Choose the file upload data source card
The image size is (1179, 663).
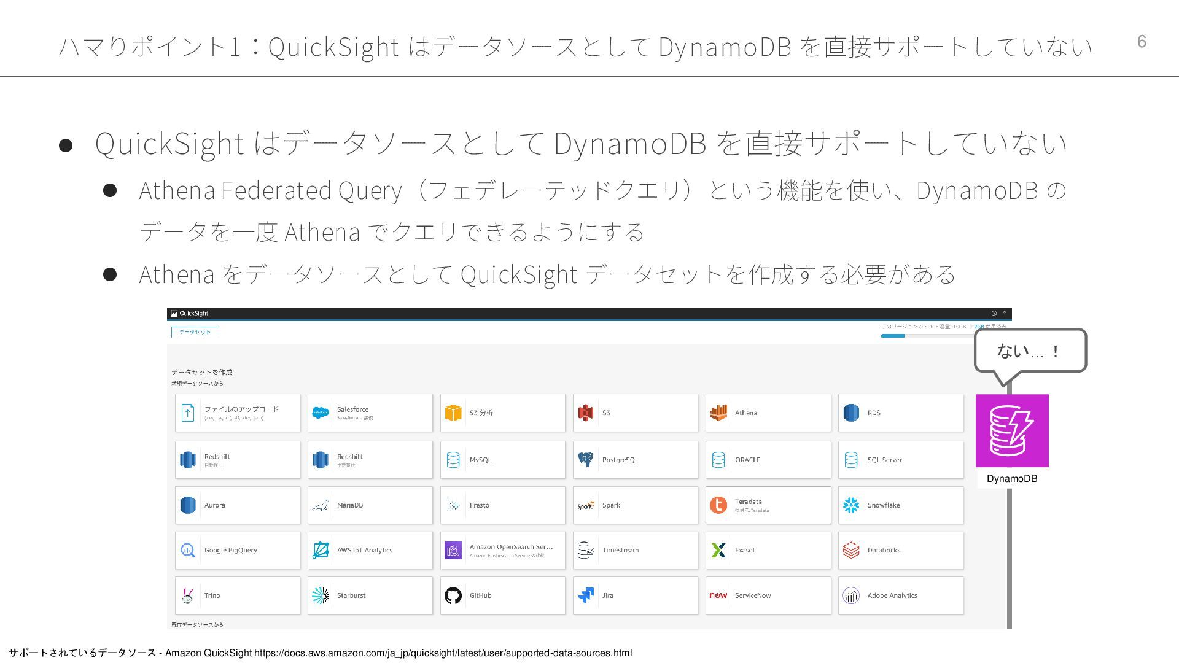click(x=238, y=413)
